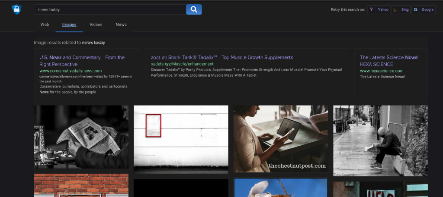
Task: Open the Shark Tank Tadalix supplements ad
Action: [222, 57]
